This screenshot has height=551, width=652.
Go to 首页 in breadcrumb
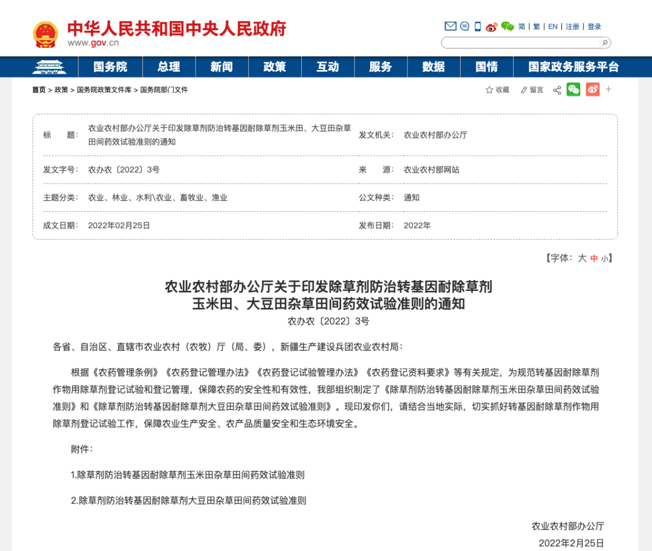pos(39,90)
